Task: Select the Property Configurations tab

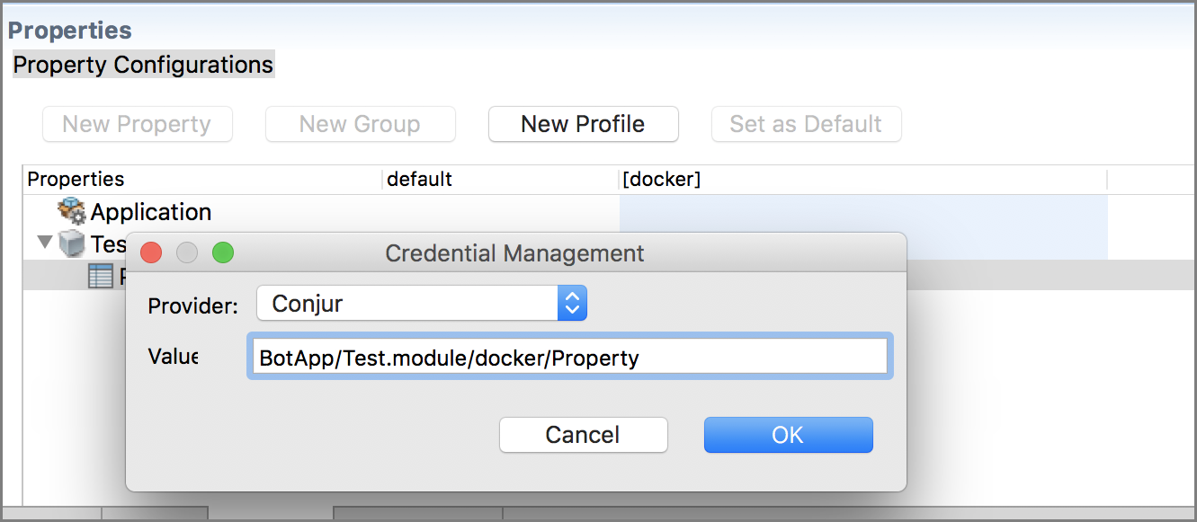Action: pyautogui.click(x=143, y=65)
